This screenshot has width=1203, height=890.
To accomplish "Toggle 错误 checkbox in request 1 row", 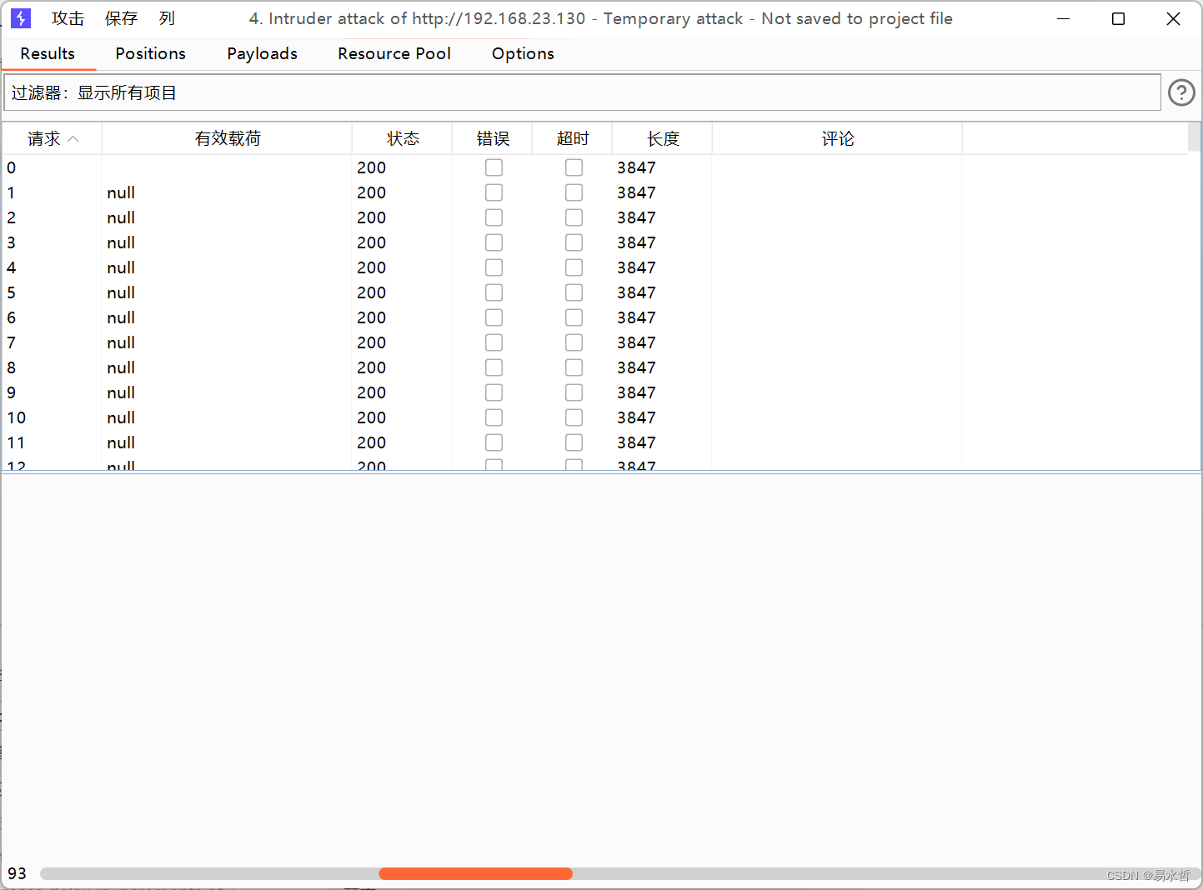I will (494, 192).
